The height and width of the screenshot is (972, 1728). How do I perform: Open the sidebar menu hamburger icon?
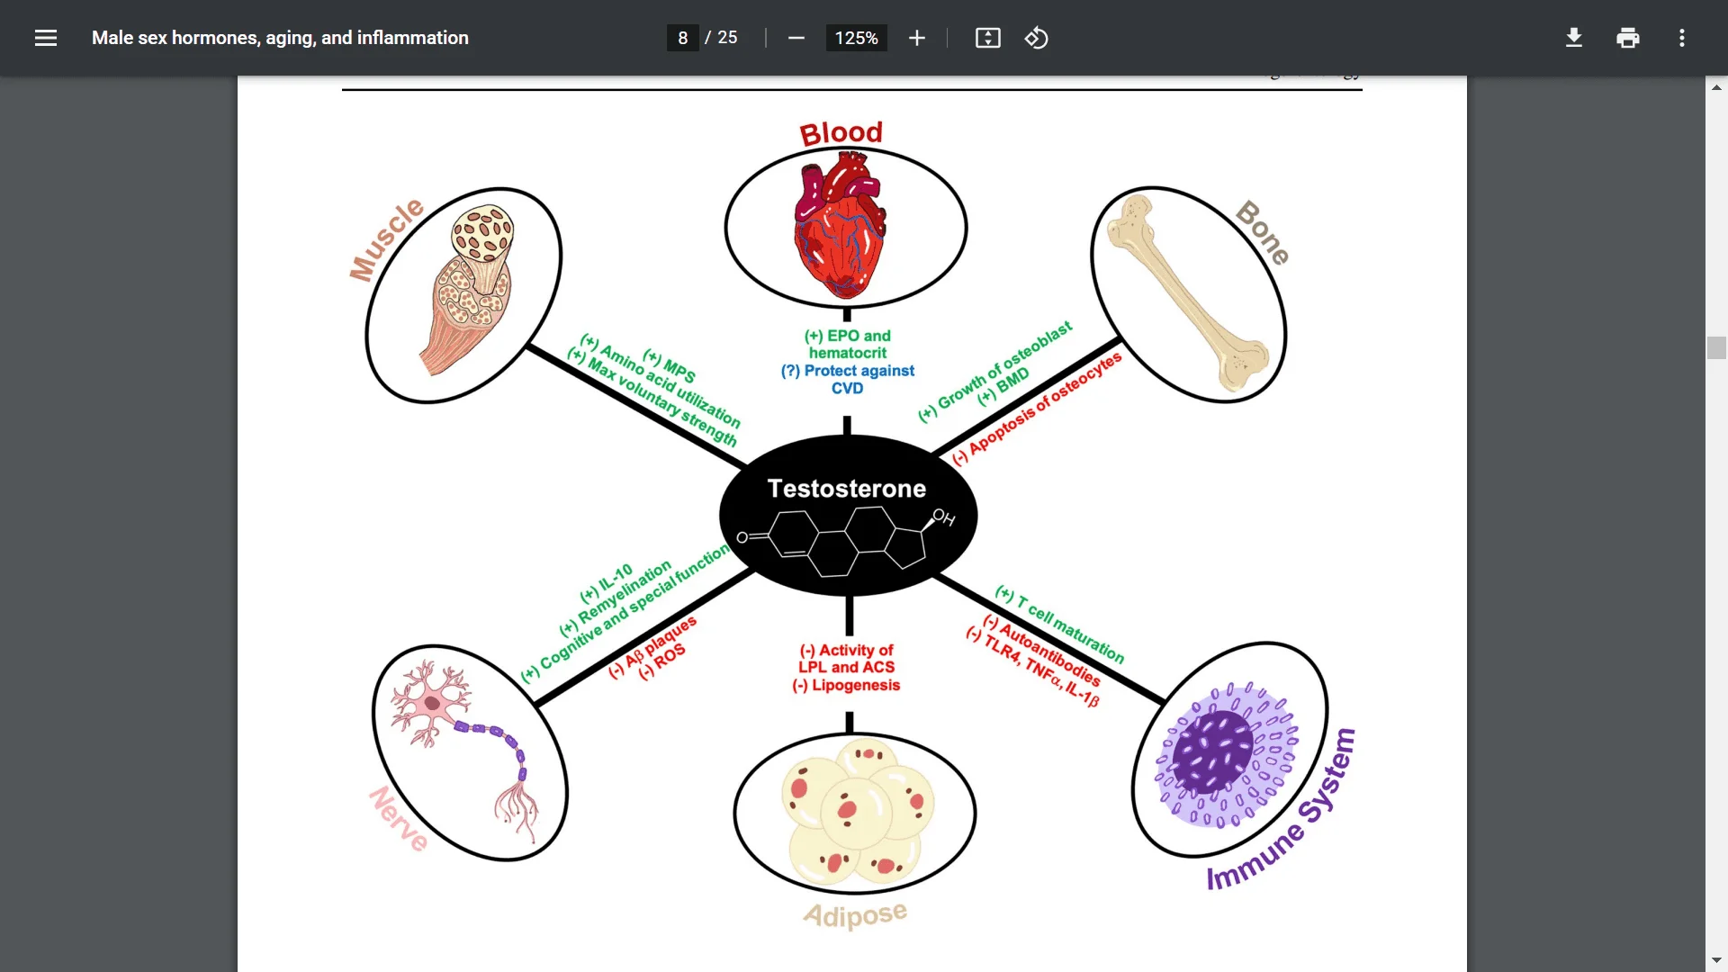[46, 38]
